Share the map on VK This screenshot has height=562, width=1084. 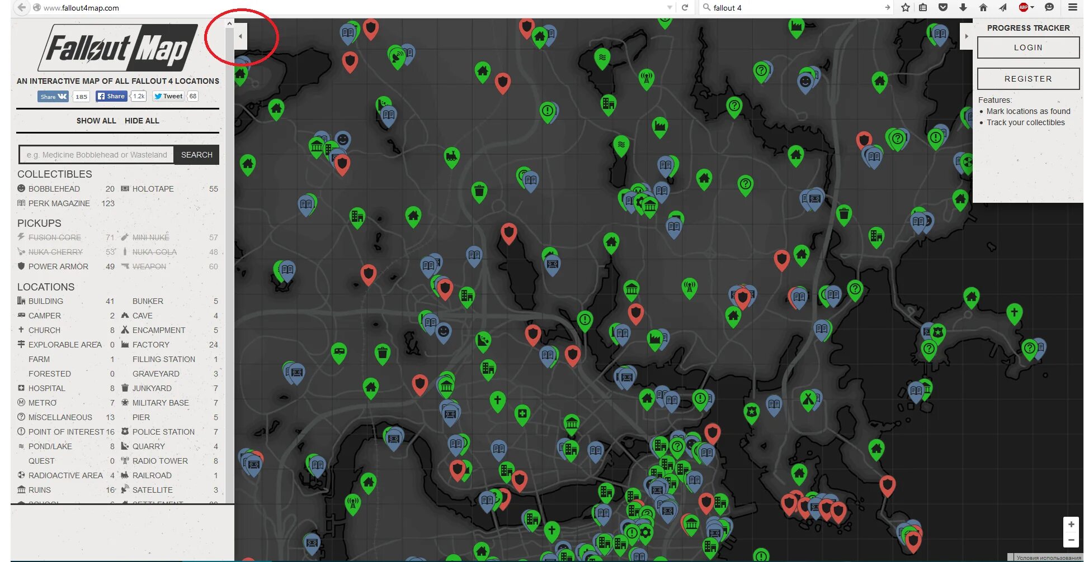pyautogui.click(x=53, y=96)
